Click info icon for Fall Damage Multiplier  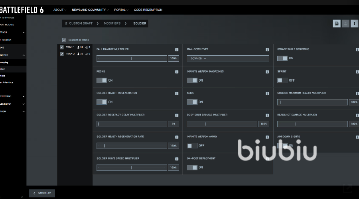(x=177, y=50)
